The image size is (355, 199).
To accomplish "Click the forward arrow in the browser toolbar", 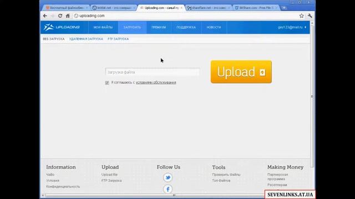I will click(x=53, y=16).
